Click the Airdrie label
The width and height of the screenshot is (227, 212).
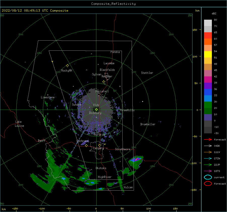pos(99,135)
